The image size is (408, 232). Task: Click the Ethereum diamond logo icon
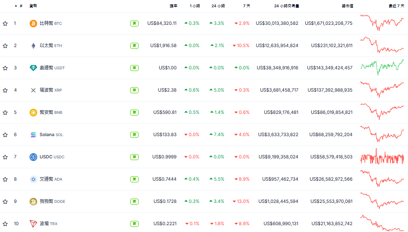33,46
